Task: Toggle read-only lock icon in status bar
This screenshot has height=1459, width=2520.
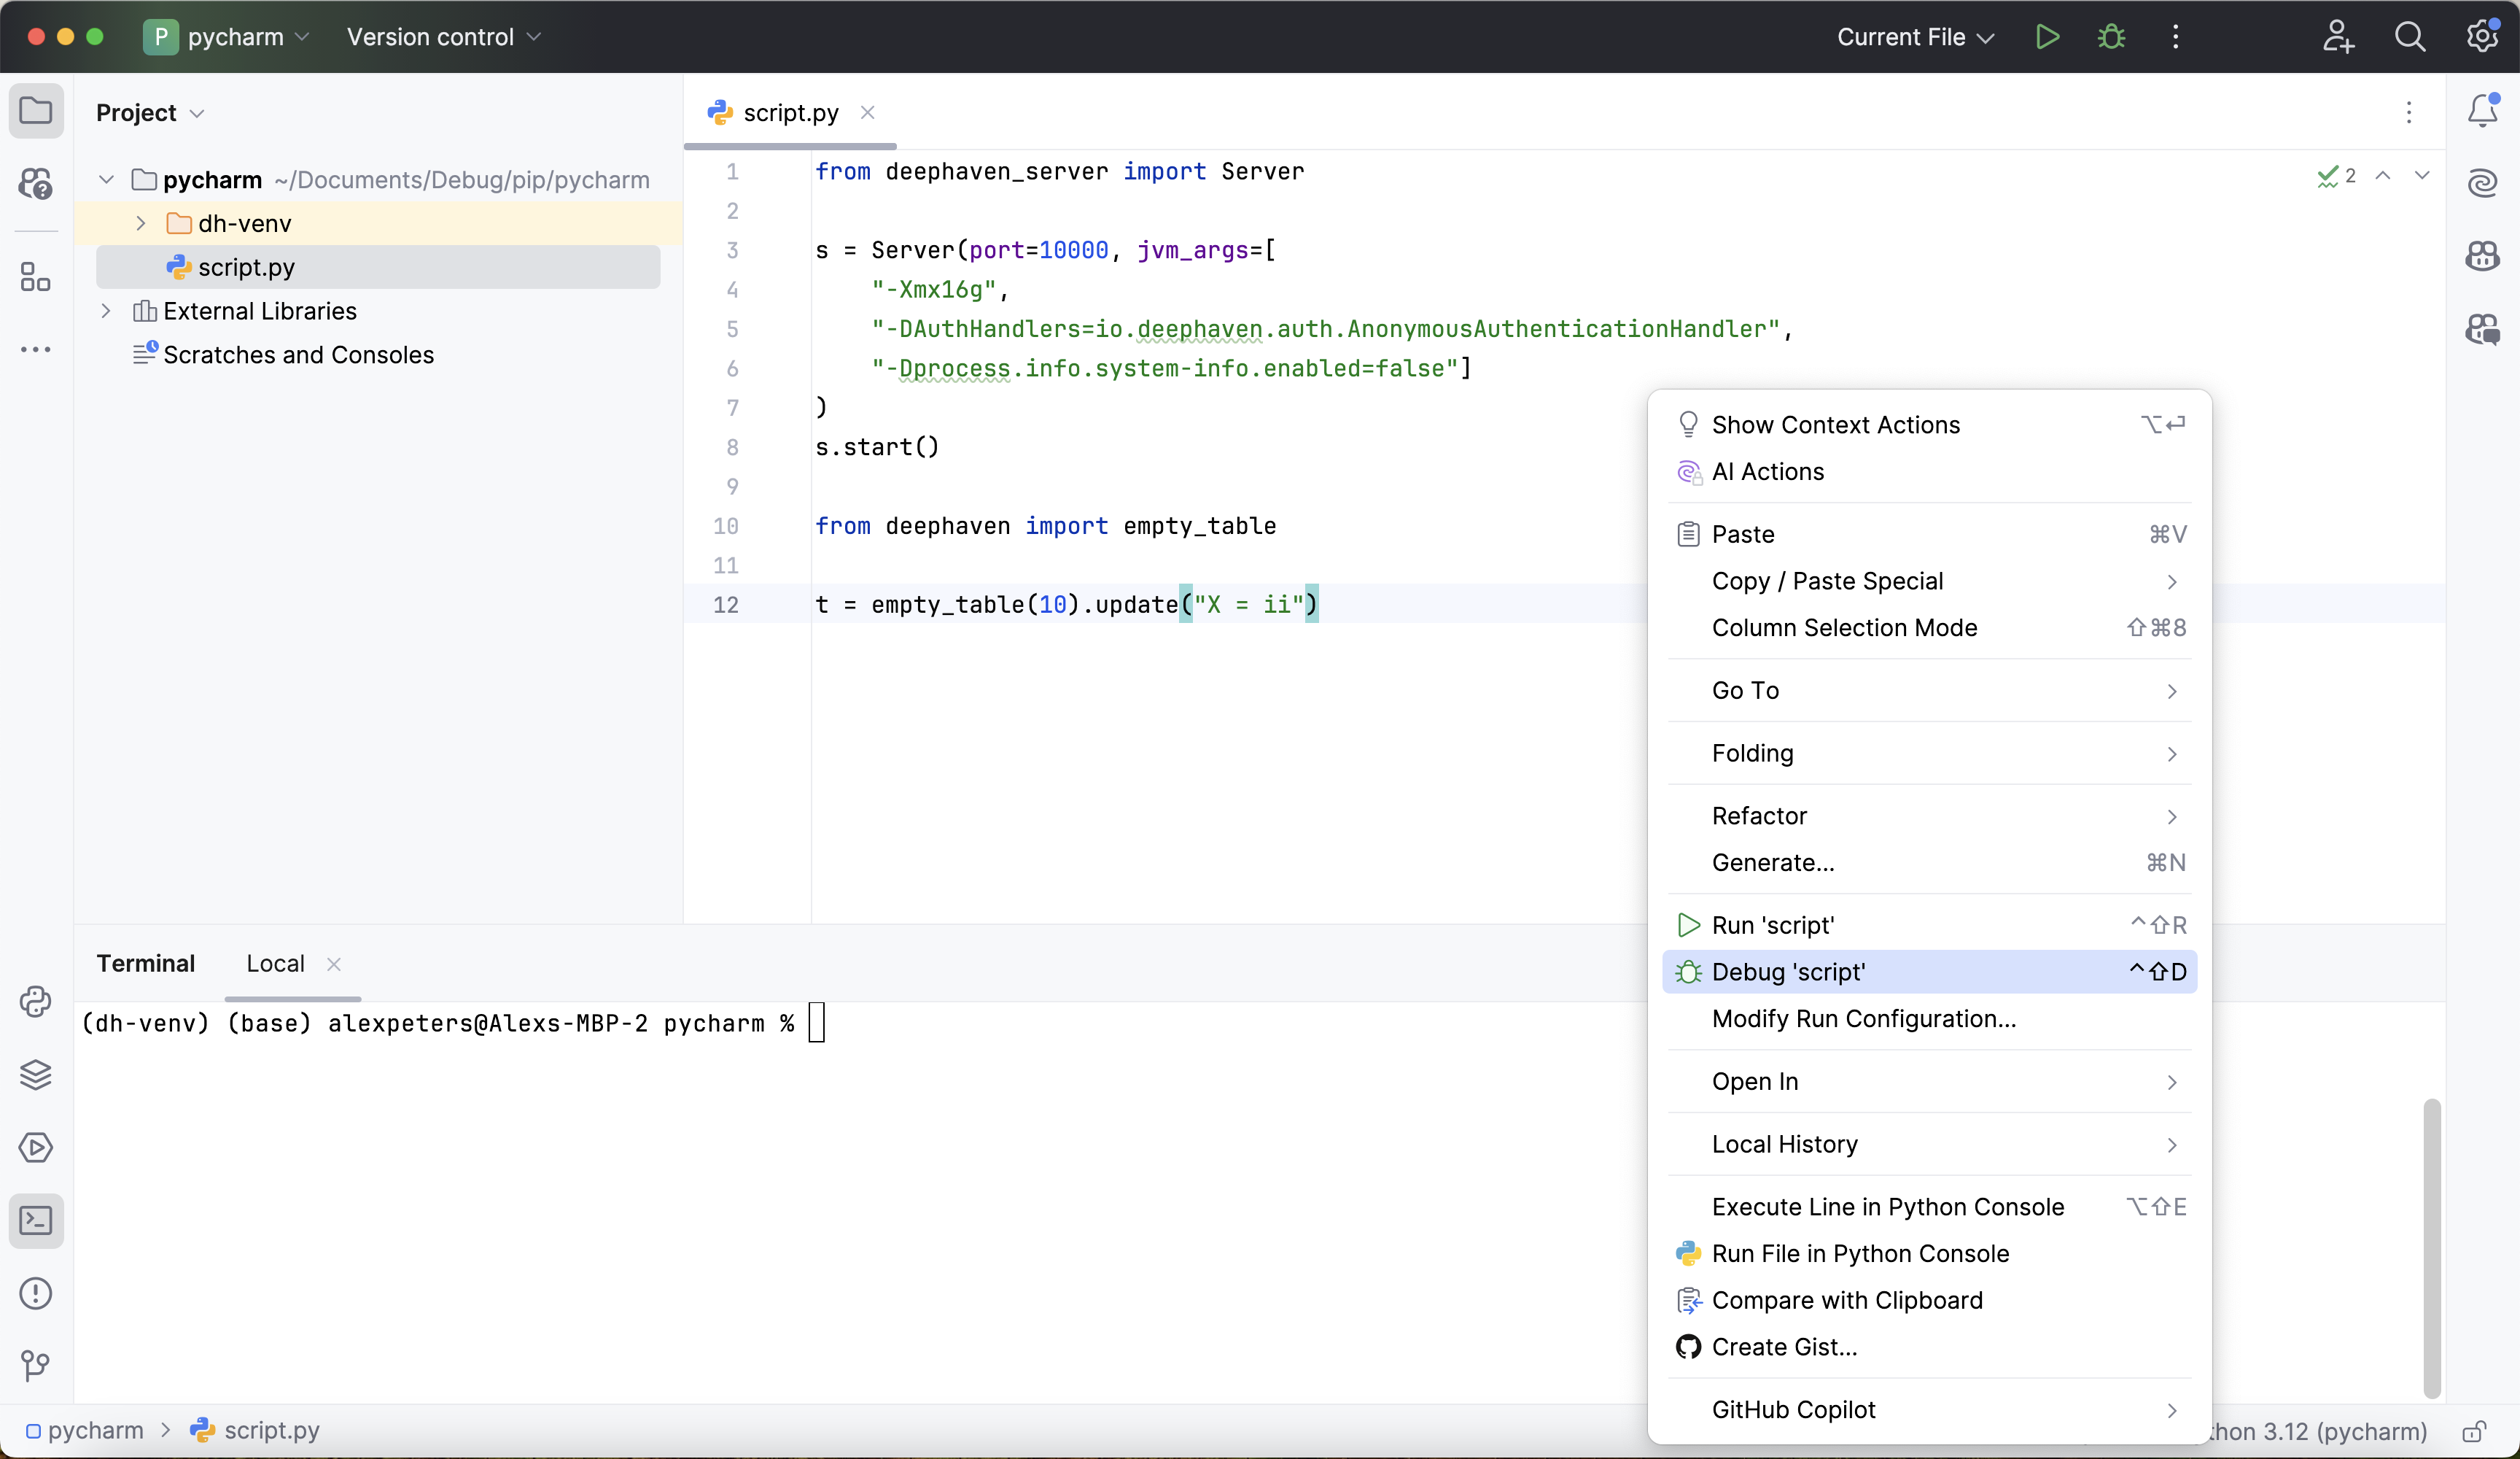Action: [2474, 1431]
